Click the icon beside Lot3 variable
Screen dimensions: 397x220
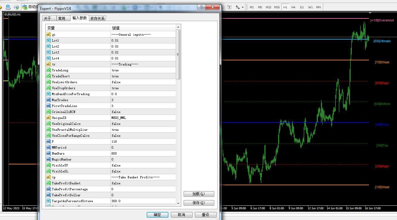(x=48, y=52)
